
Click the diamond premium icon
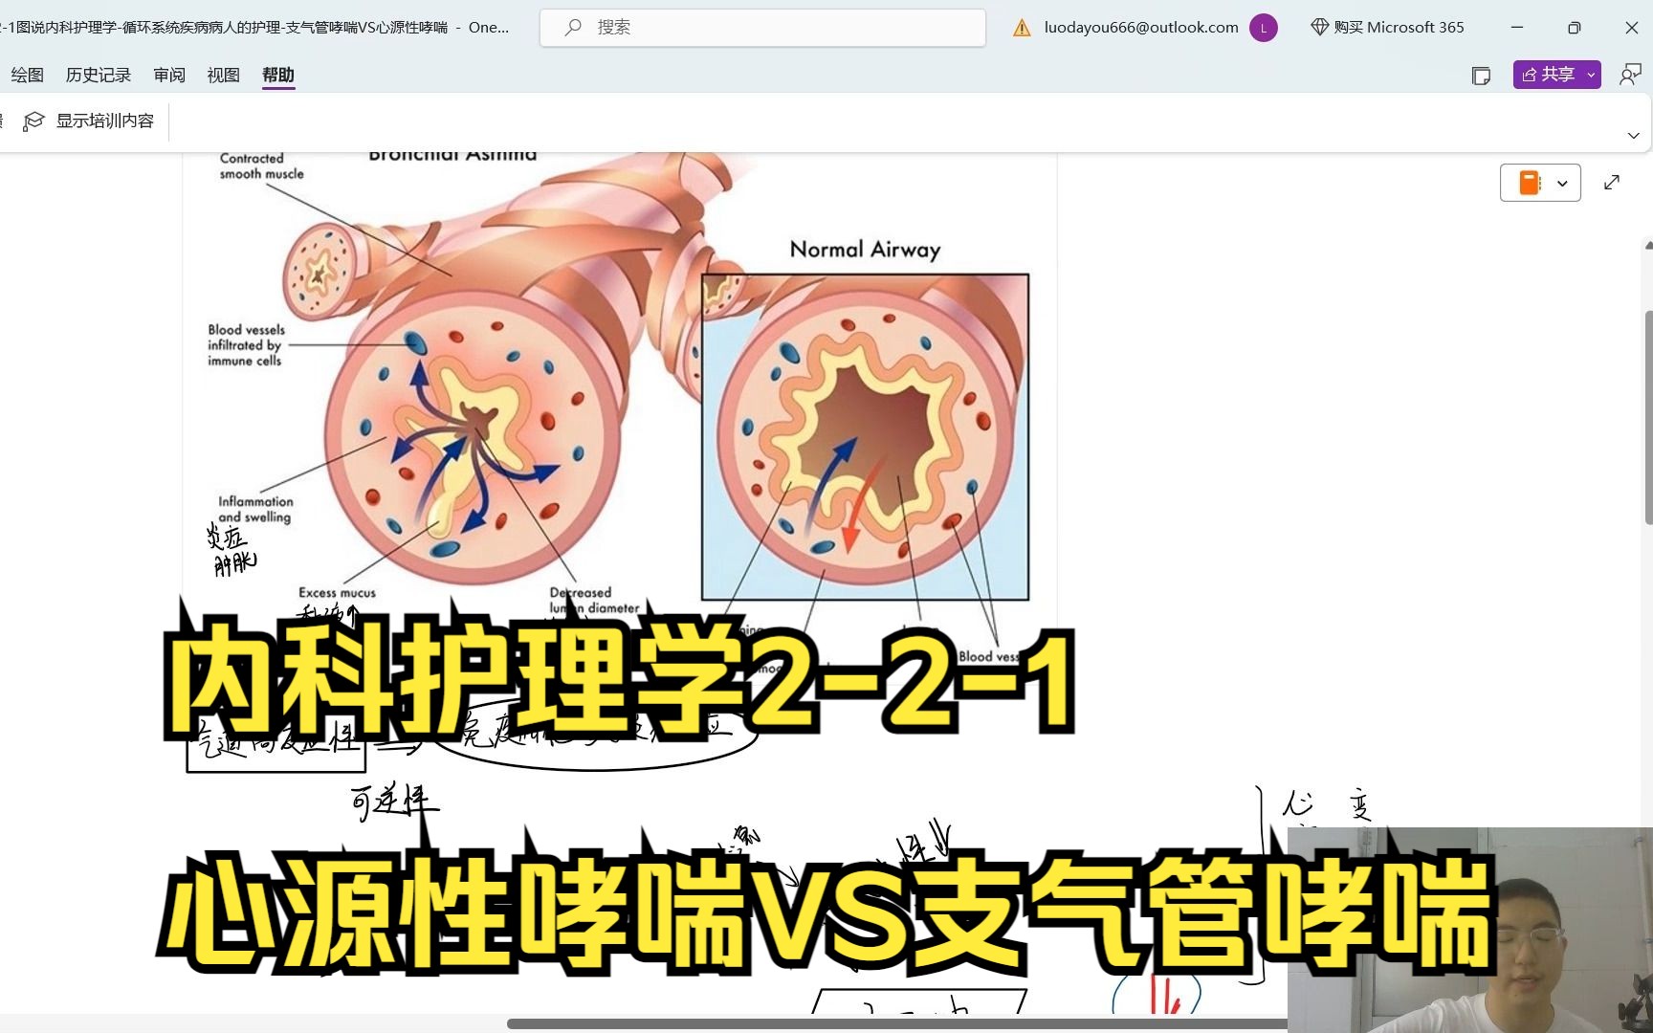click(x=1319, y=28)
